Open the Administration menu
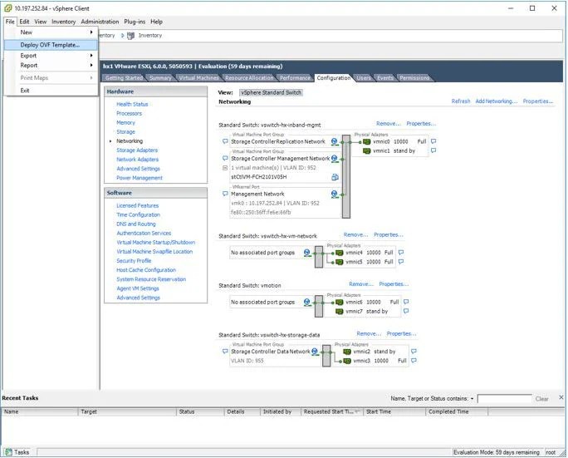The width and height of the screenshot is (568, 458). [x=100, y=22]
